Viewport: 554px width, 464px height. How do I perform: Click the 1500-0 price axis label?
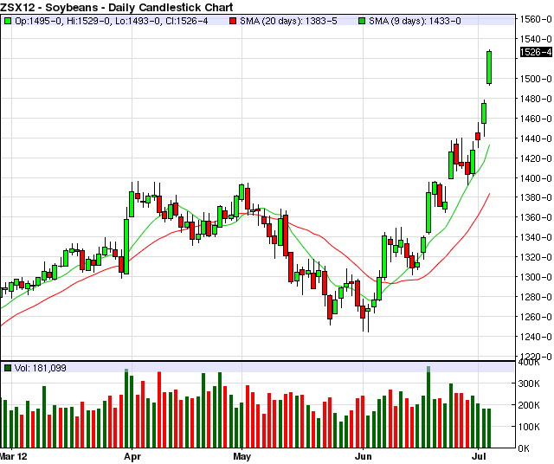(x=536, y=79)
